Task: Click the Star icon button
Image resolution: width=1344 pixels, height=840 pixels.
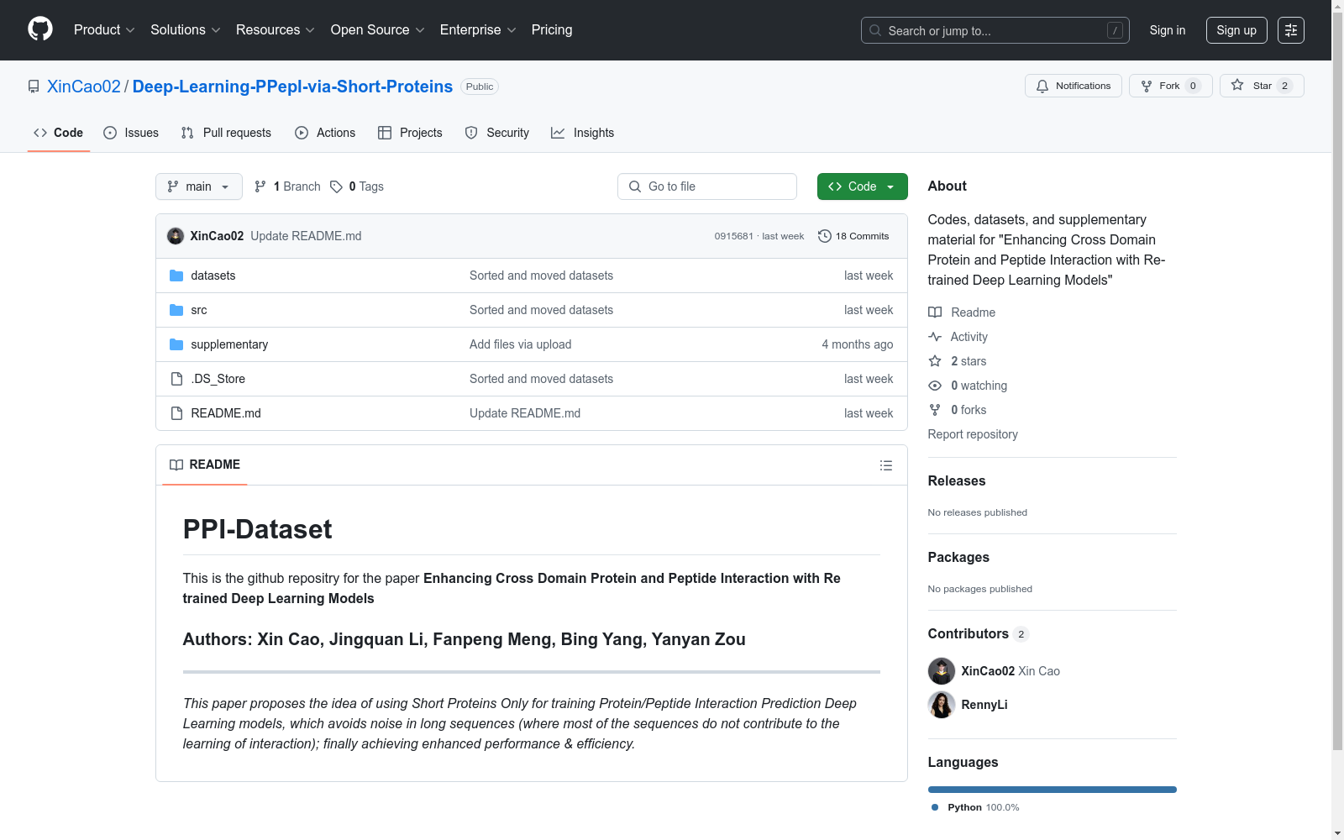Action: [1237, 86]
